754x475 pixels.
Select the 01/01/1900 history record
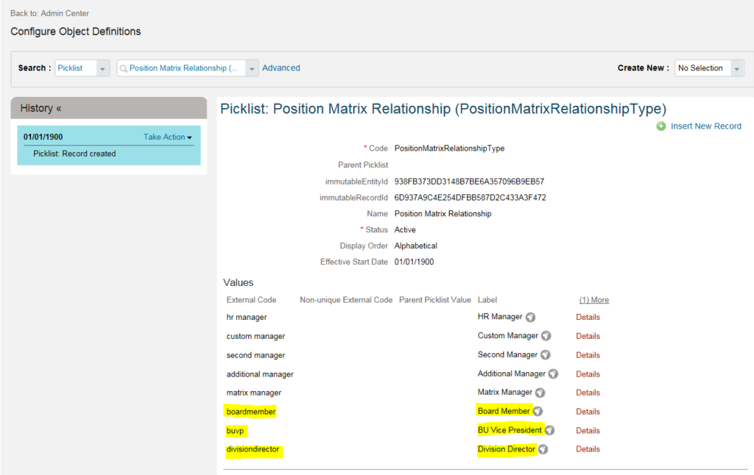pyautogui.click(x=109, y=146)
